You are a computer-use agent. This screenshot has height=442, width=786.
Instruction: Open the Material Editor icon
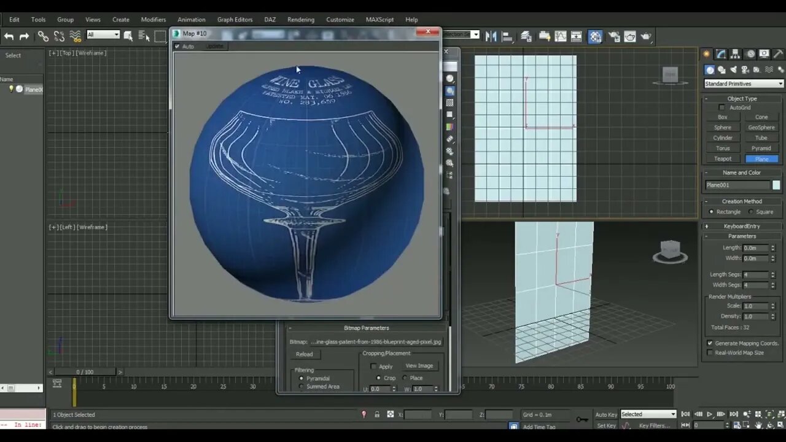click(x=595, y=36)
